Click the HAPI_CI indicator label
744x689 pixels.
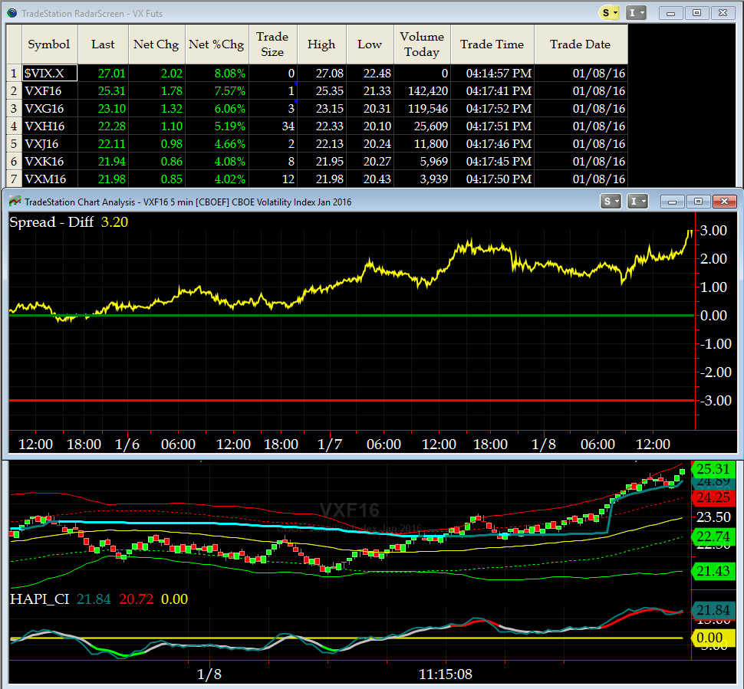pos(39,599)
